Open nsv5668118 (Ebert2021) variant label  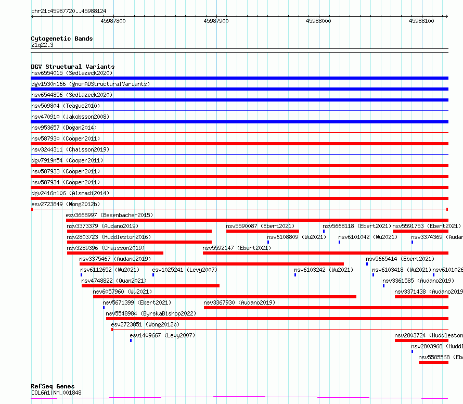point(357,226)
